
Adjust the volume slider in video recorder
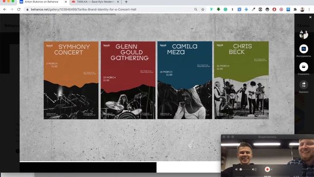(245, 169)
